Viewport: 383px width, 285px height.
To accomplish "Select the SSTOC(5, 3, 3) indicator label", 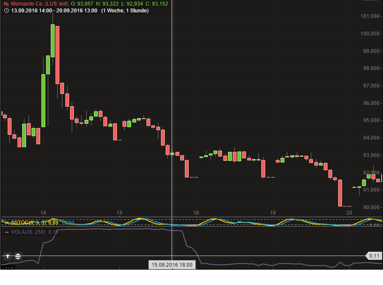I will tap(29, 223).
